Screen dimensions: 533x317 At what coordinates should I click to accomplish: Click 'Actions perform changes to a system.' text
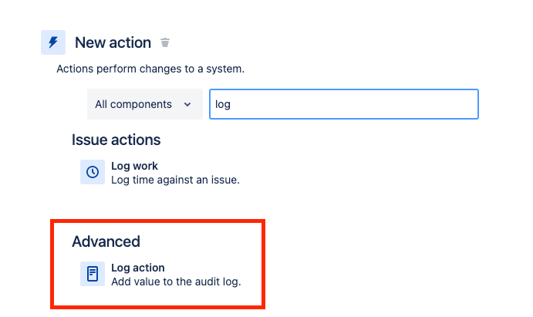point(150,69)
